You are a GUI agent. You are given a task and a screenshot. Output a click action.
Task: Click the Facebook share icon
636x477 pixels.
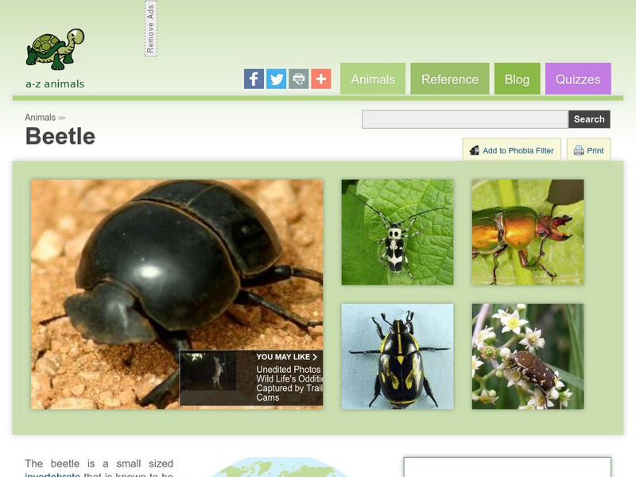[x=254, y=79]
